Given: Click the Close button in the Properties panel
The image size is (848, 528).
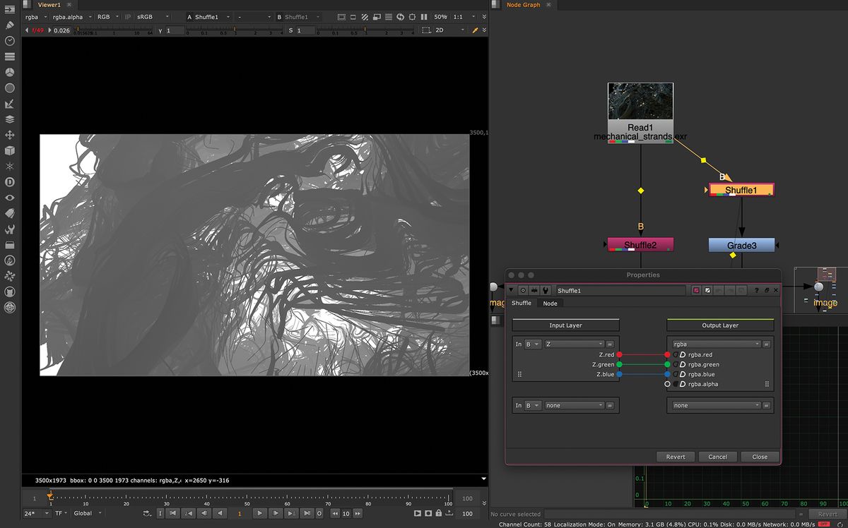Looking at the screenshot, I should pos(760,457).
